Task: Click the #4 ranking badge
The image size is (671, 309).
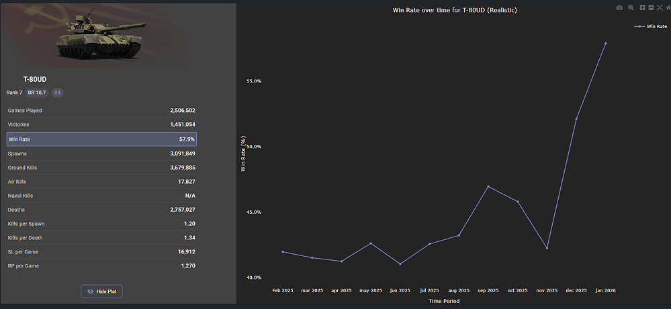Action: 58,92
